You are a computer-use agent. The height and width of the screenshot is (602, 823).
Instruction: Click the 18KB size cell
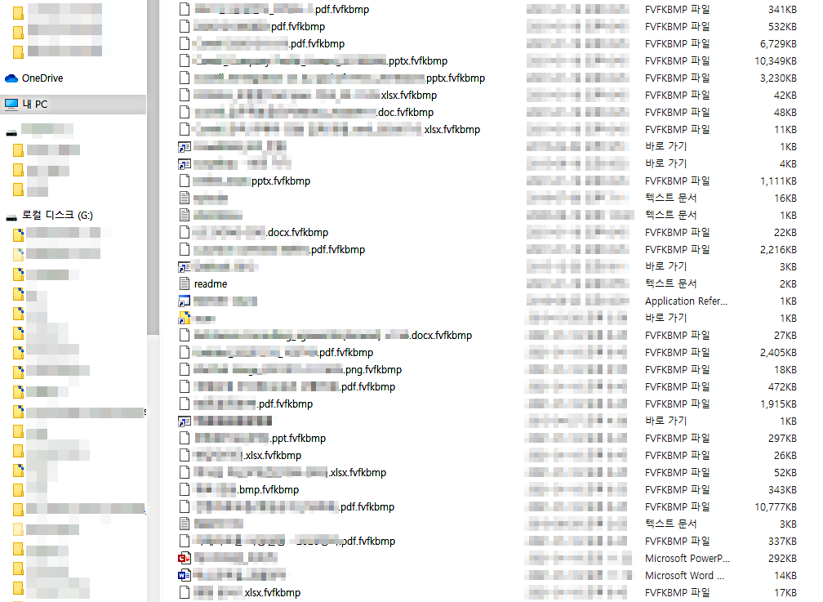(785, 370)
